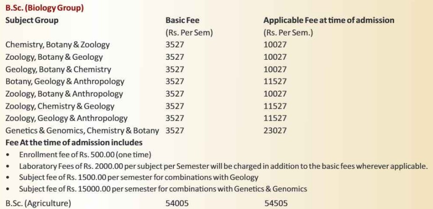Image resolution: width=433 pixels, height=209 pixels.
Task: Select the B.Sc. (Agriculture) row label
Action: click(38, 204)
